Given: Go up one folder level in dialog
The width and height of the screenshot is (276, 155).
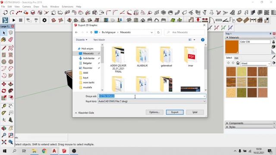Looking at the screenshot, I should pos(91,32).
